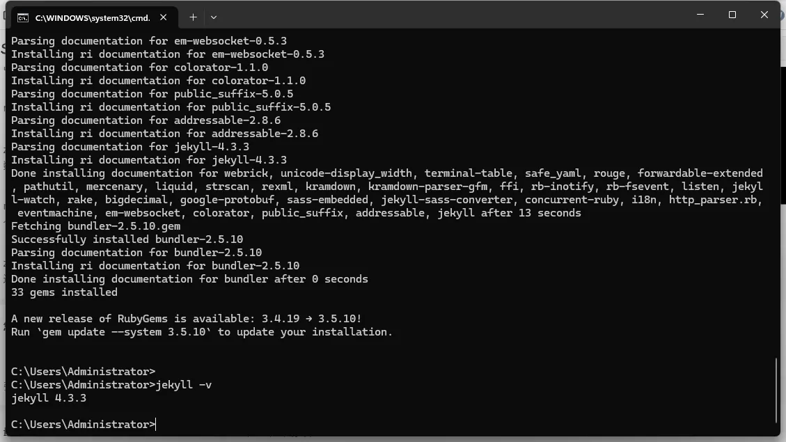Click the empty title bar area
The height and width of the screenshot is (442, 786).
pyautogui.click(x=453, y=15)
